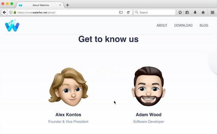217x134 pixels.
Task: Open a new tab with the plus button
Action: tap(67, 5)
